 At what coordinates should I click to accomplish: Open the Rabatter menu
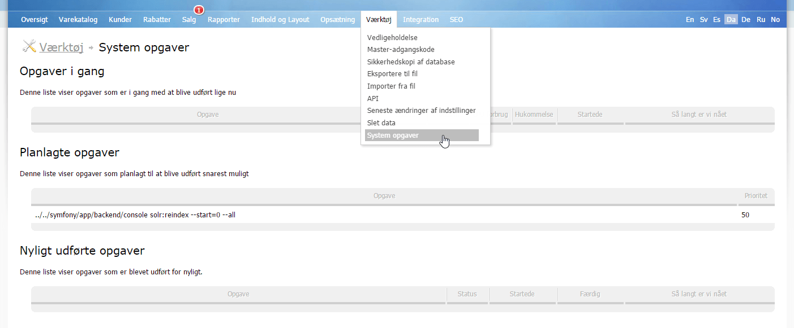157,19
